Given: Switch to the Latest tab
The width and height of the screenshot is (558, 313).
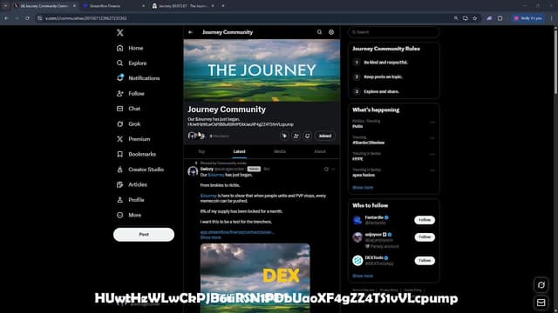Looking at the screenshot, I should click(x=239, y=151).
